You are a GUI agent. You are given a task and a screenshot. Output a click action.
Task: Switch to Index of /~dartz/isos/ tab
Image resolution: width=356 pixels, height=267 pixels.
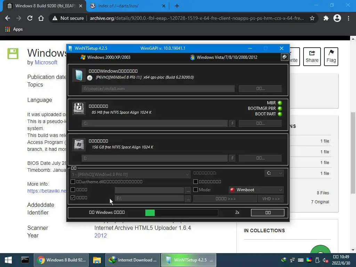tap(127, 6)
